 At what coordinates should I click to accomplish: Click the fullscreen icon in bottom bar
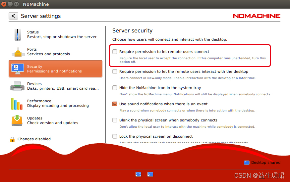138,174
